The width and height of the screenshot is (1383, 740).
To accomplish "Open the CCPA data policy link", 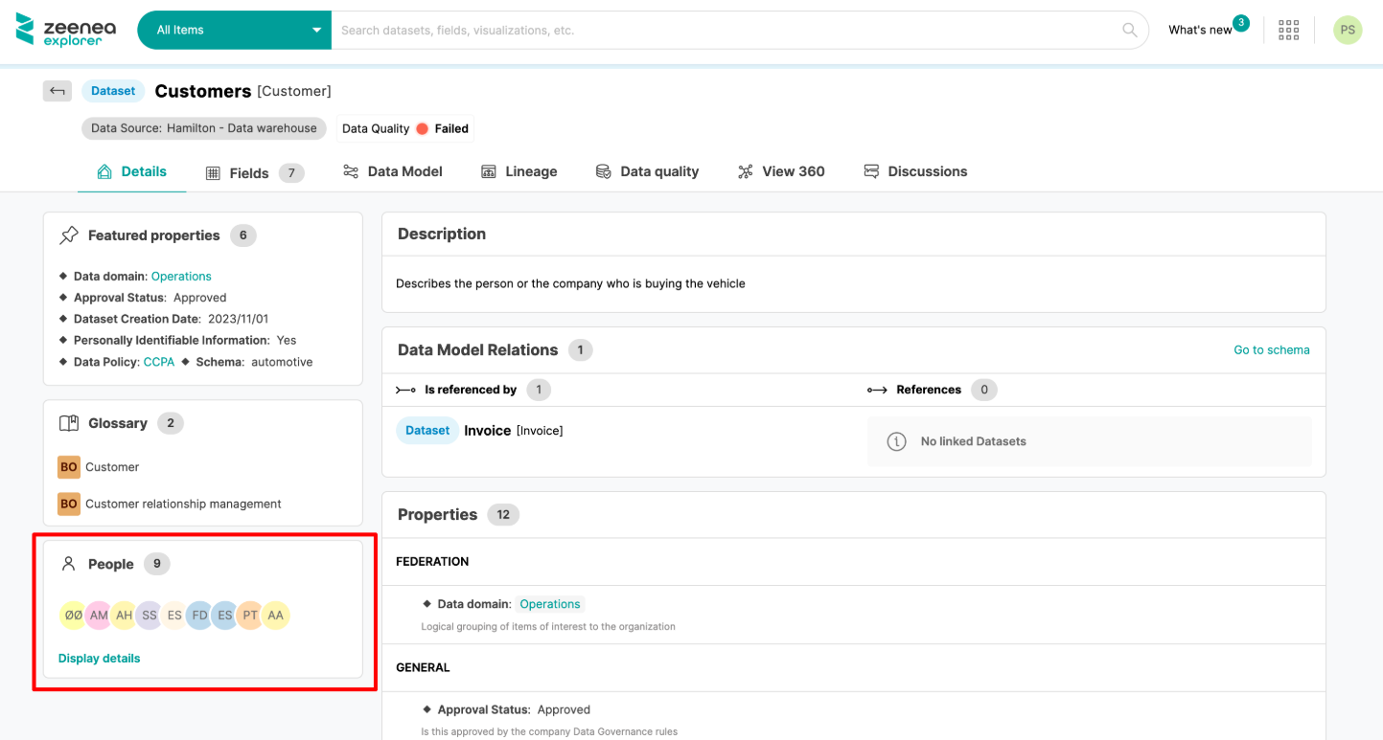I will [158, 362].
